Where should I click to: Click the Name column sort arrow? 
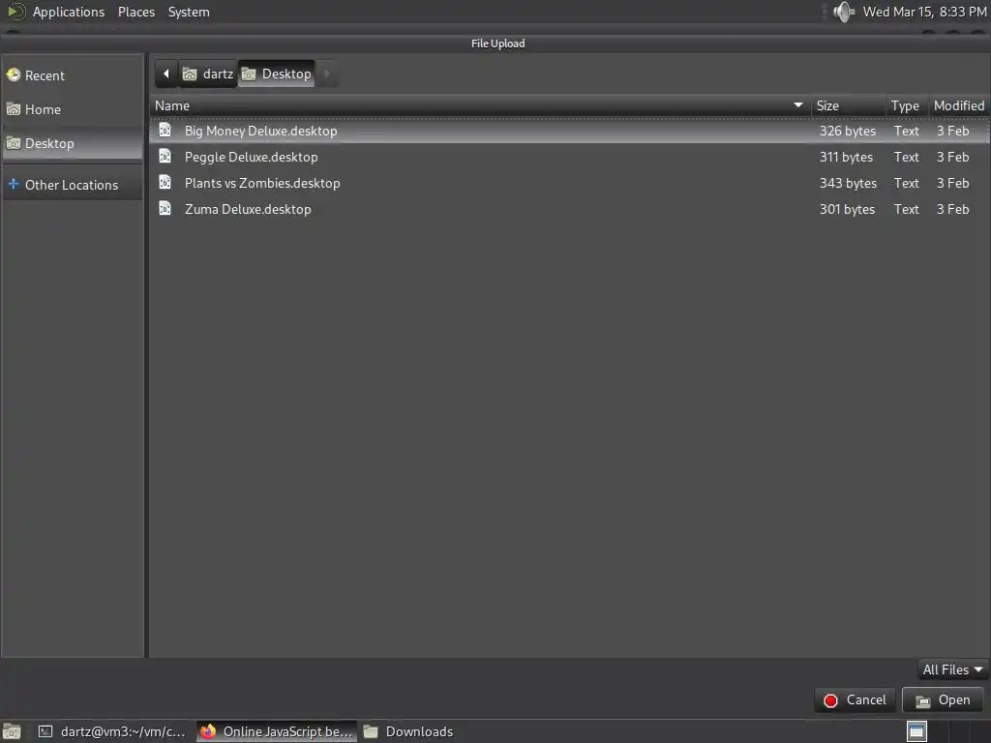(798, 104)
